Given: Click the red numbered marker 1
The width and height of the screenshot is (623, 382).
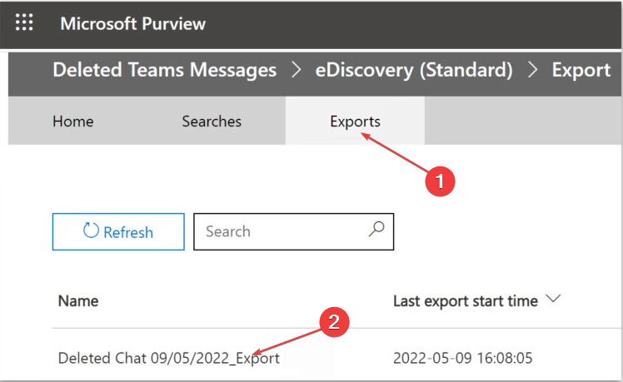Looking at the screenshot, I should tap(441, 181).
